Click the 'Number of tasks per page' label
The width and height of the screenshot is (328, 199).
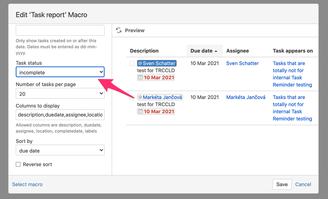click(46, 85)
